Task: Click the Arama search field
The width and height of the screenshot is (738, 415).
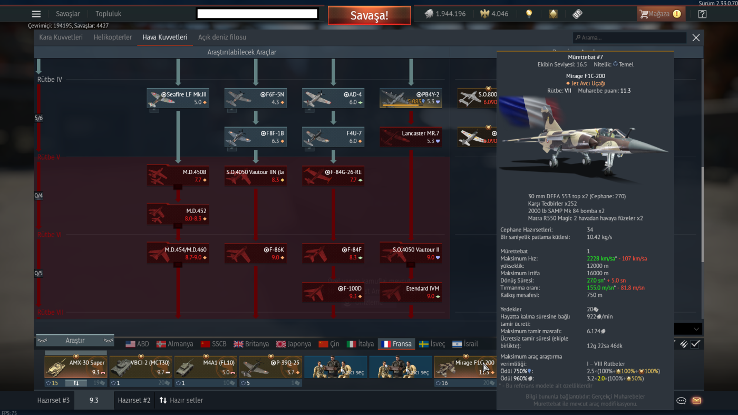Action: (630, 37)
